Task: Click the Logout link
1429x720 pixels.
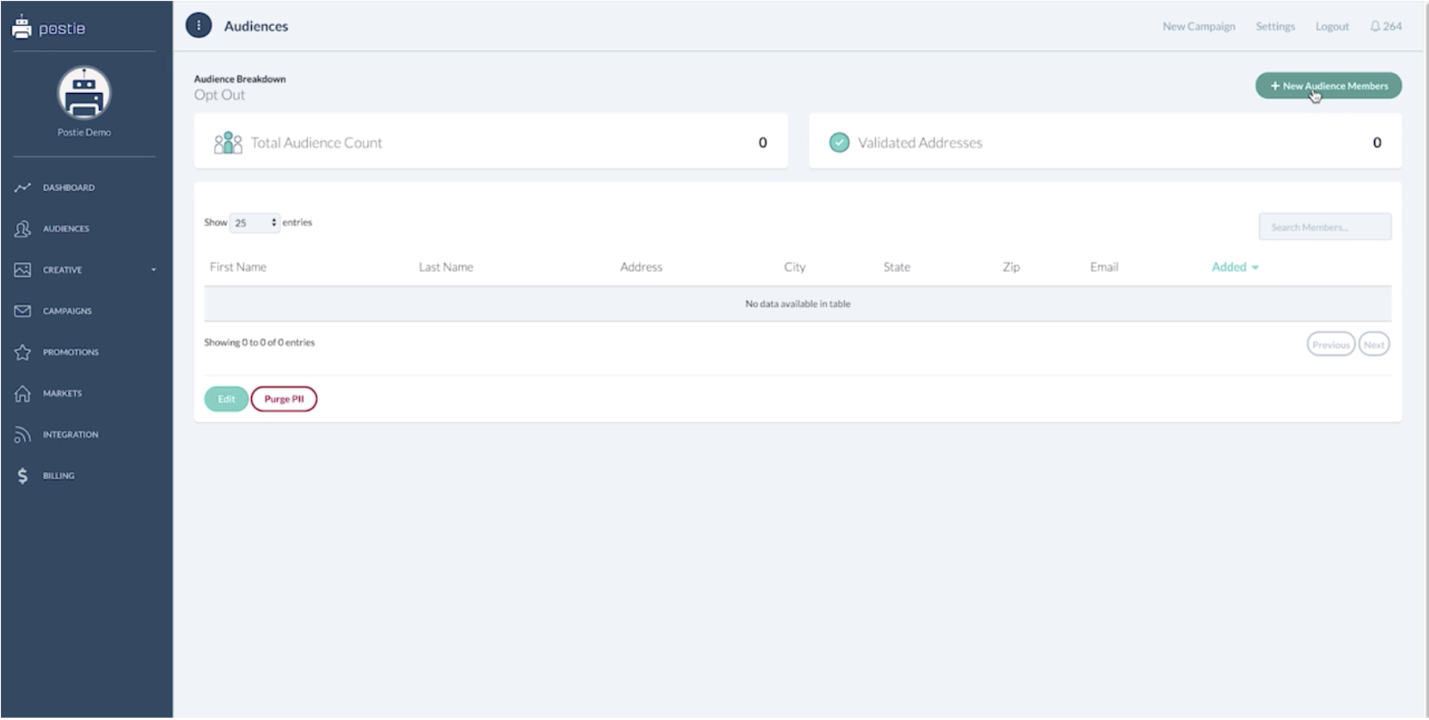Action: (1331, 26)
